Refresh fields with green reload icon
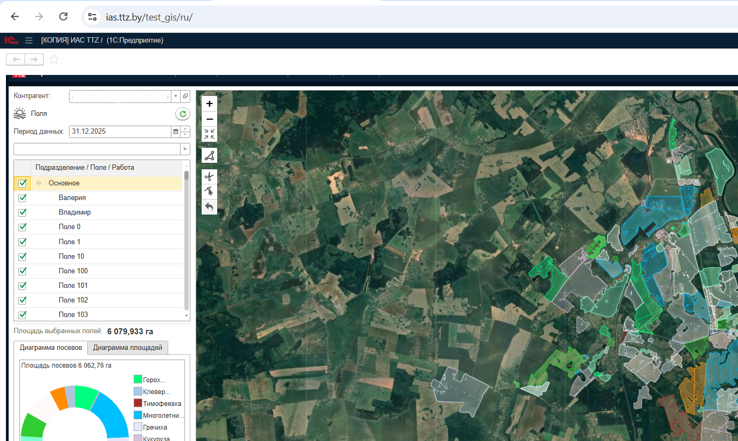 [183, 114]
